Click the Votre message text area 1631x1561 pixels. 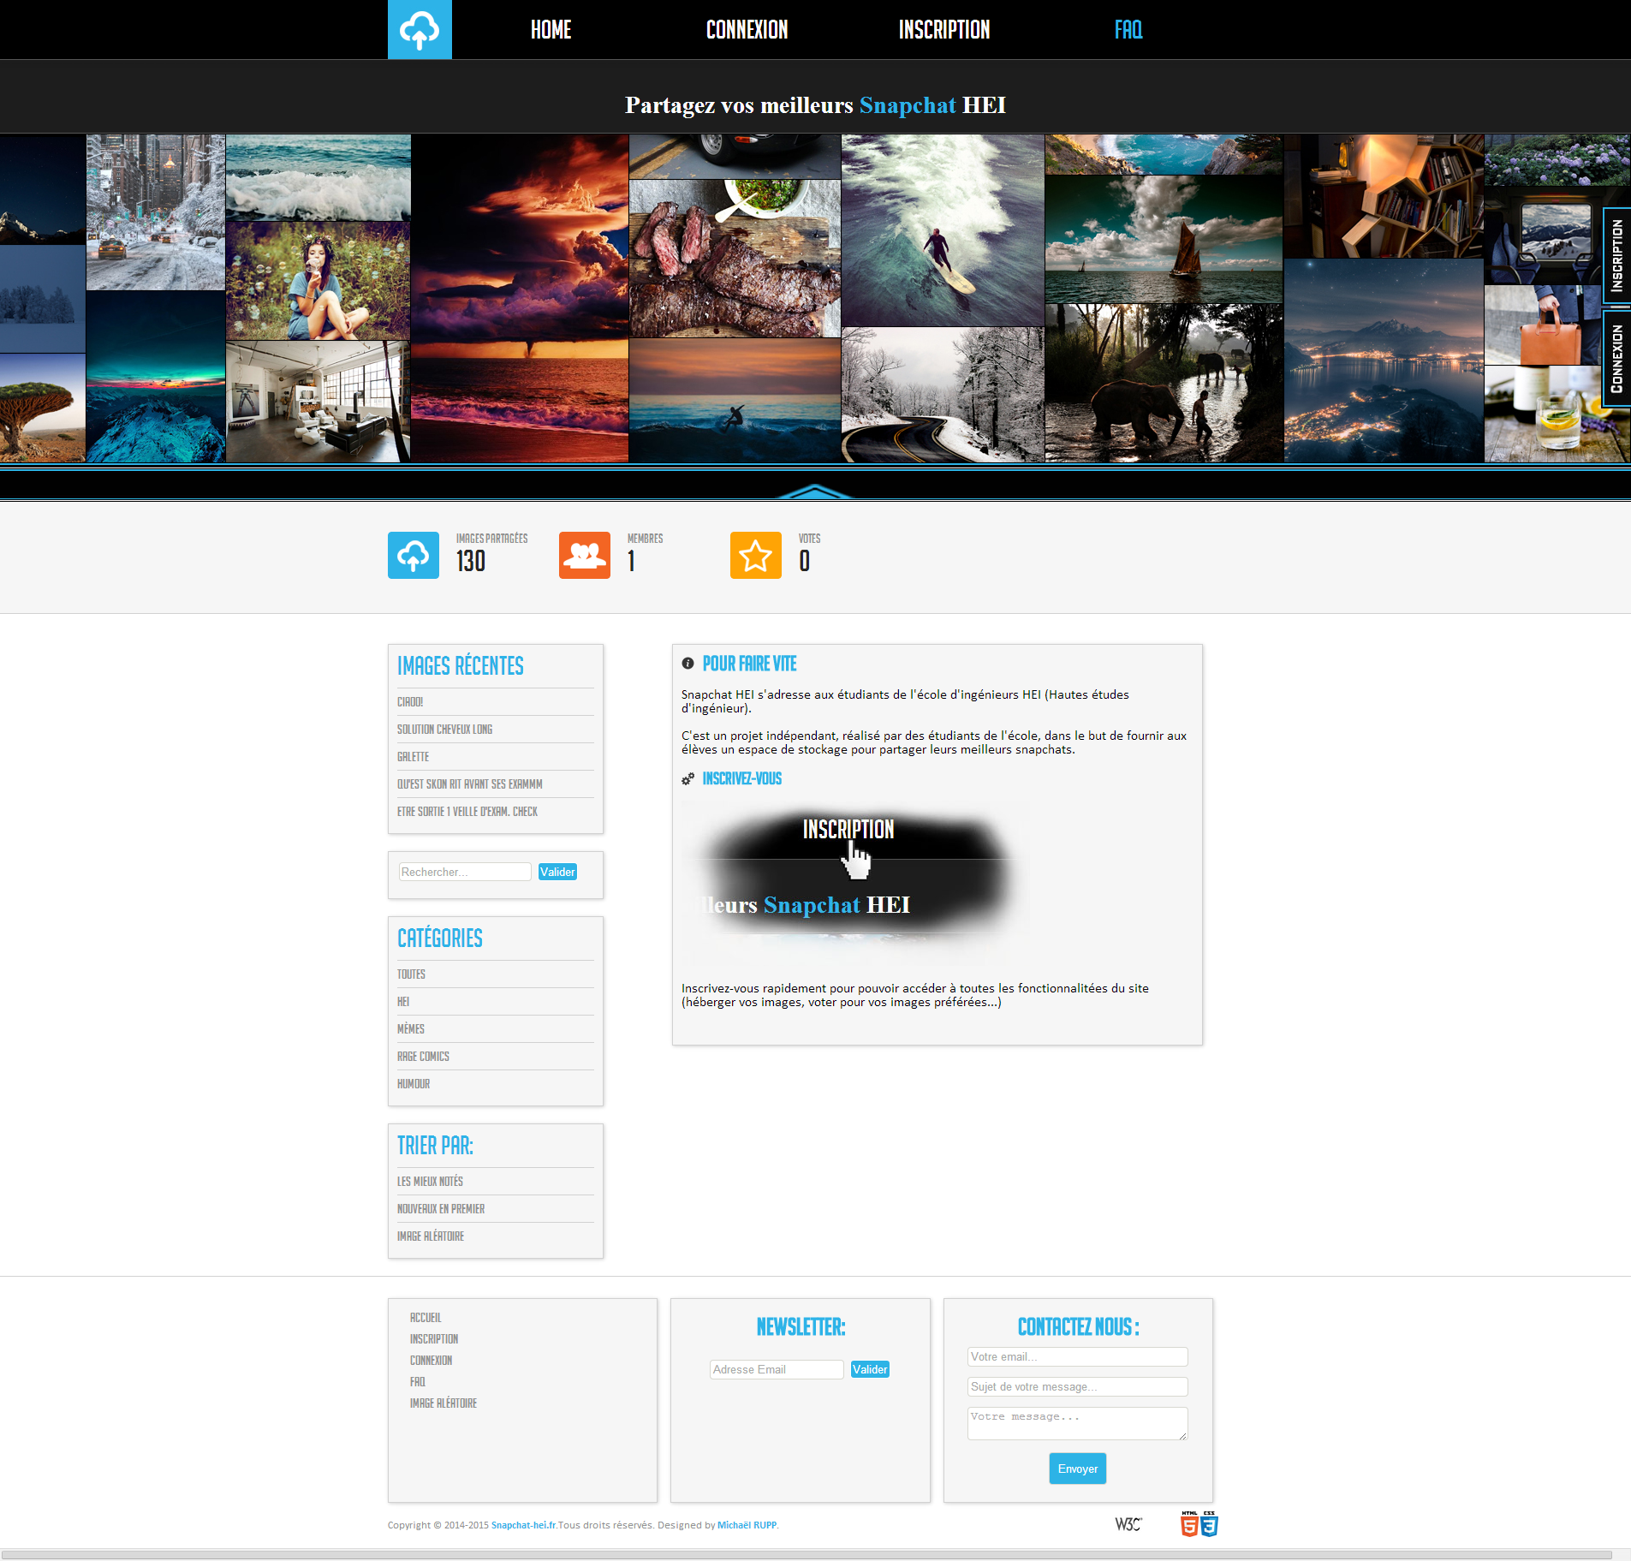coord(1077,1423)
